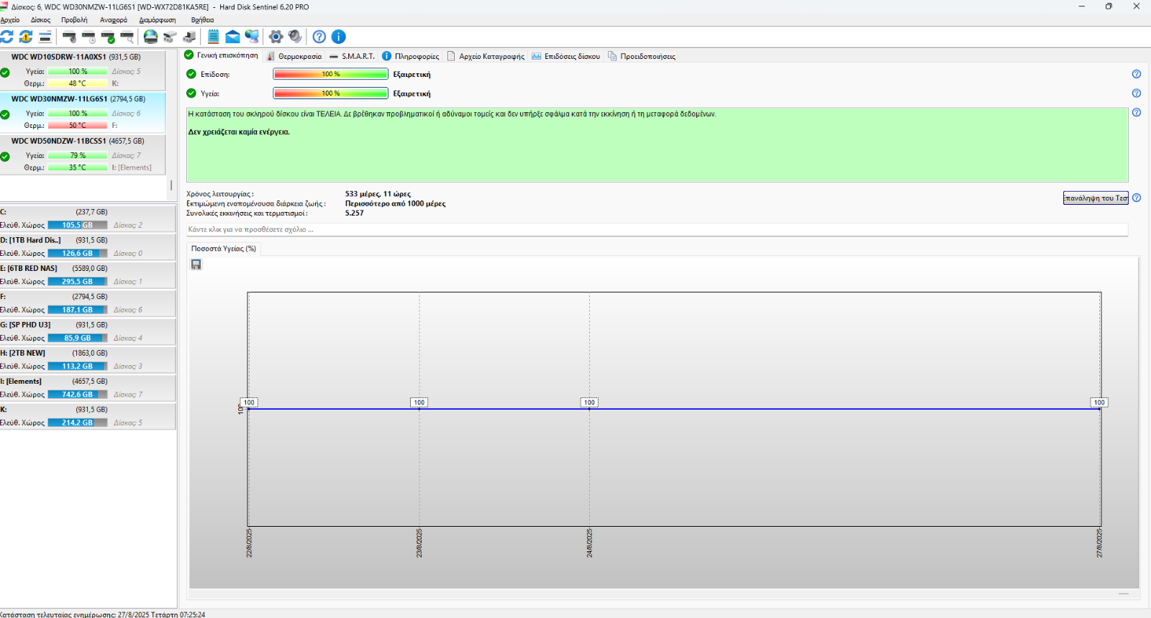
Task: Open the gear configuration icon
Action: tap(276, 37)
